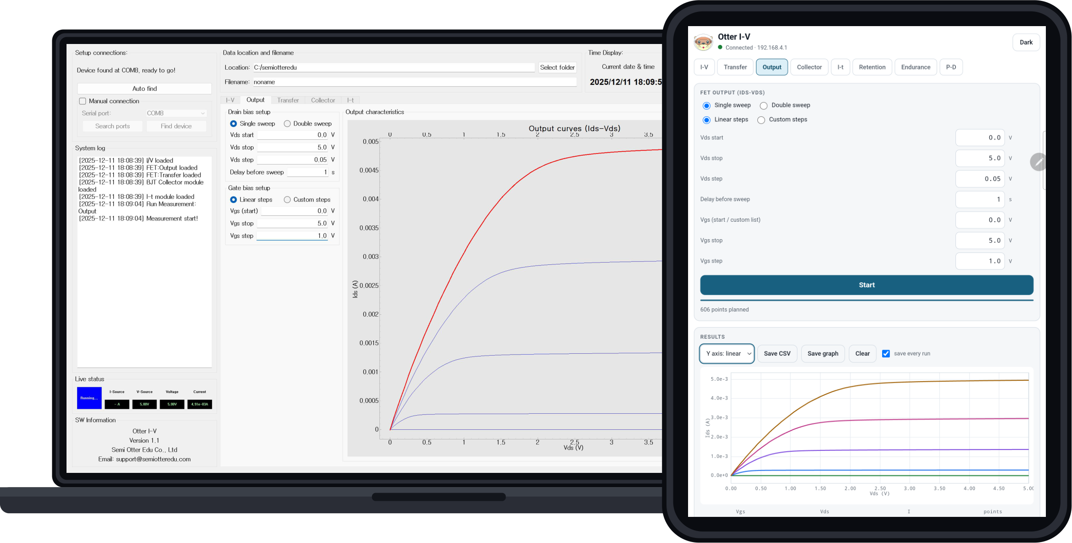Switch to I-V tab in the desktop window
This screenshot has width=1072, height=543.
coord(230,100)
